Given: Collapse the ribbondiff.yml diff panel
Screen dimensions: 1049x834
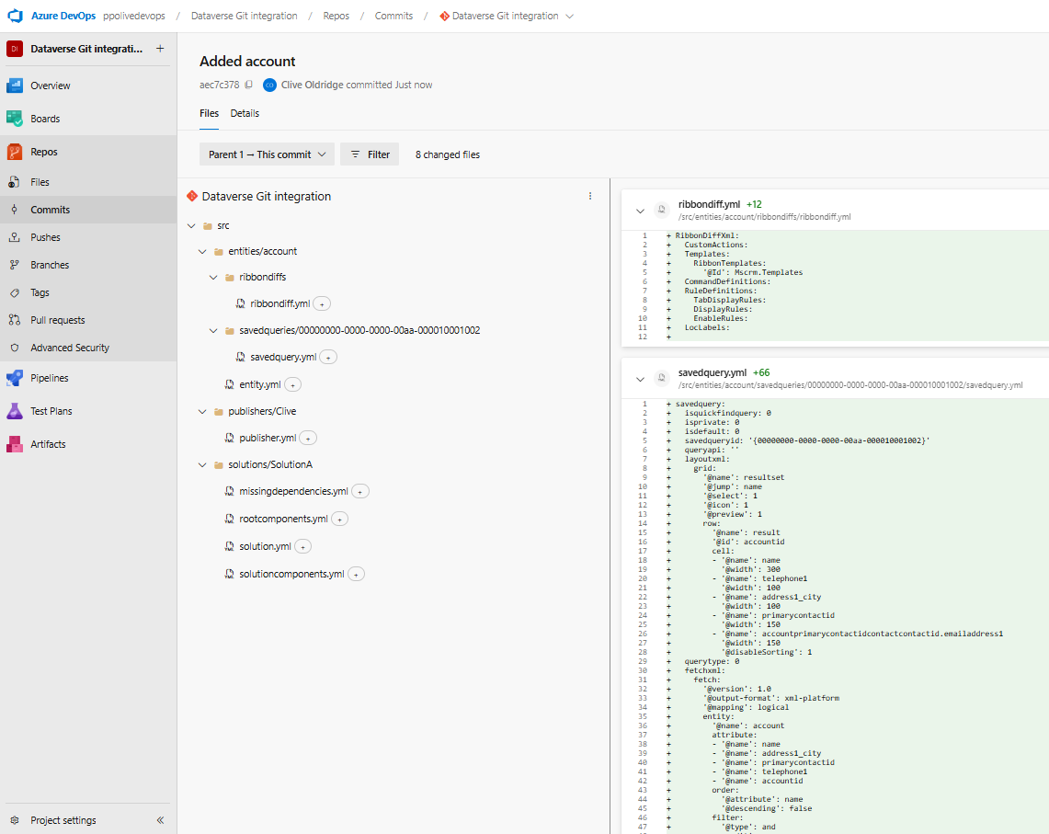Looking at the screenshot, I should pyautogui.click(x=640, y=211).
